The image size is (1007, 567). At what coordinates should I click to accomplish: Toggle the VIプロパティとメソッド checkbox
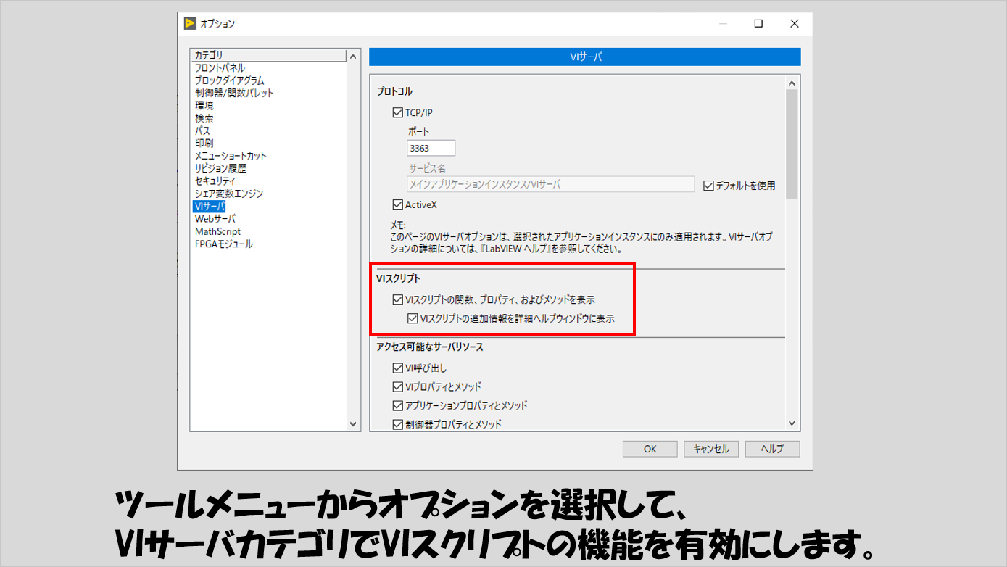(x=397, y=387)
